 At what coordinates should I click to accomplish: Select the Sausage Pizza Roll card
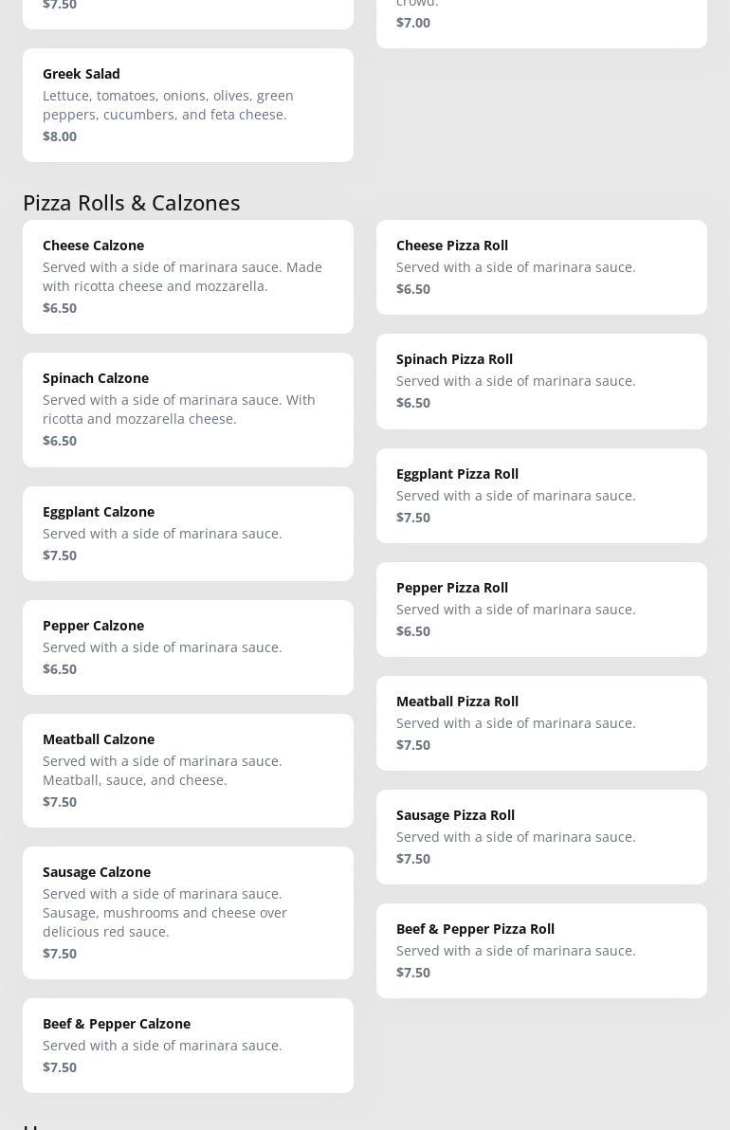[x=541, y=836]
